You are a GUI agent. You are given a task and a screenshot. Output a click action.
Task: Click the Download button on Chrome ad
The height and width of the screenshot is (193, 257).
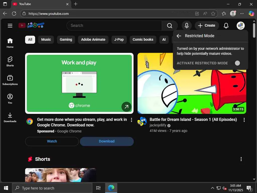click(107, 141)
